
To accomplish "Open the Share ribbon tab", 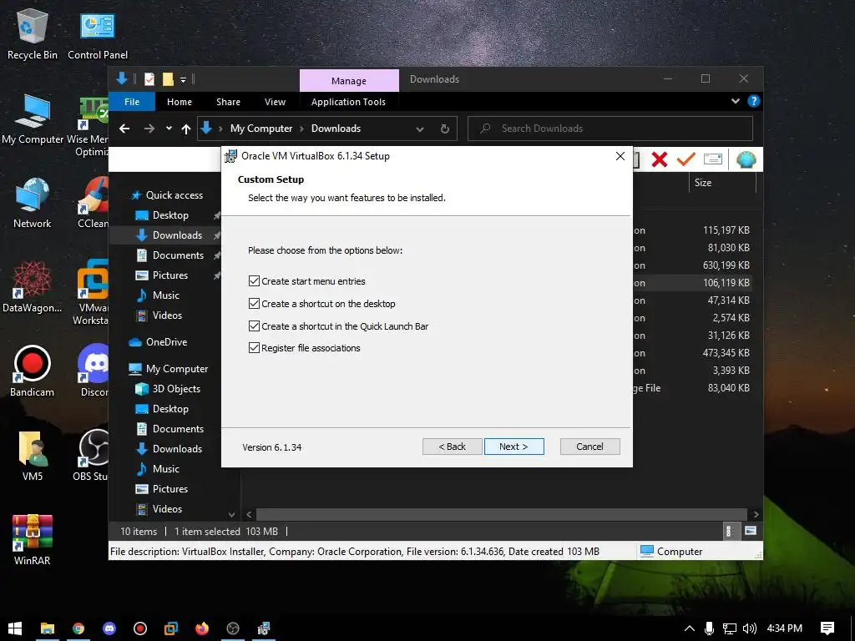I will [228, 102].
